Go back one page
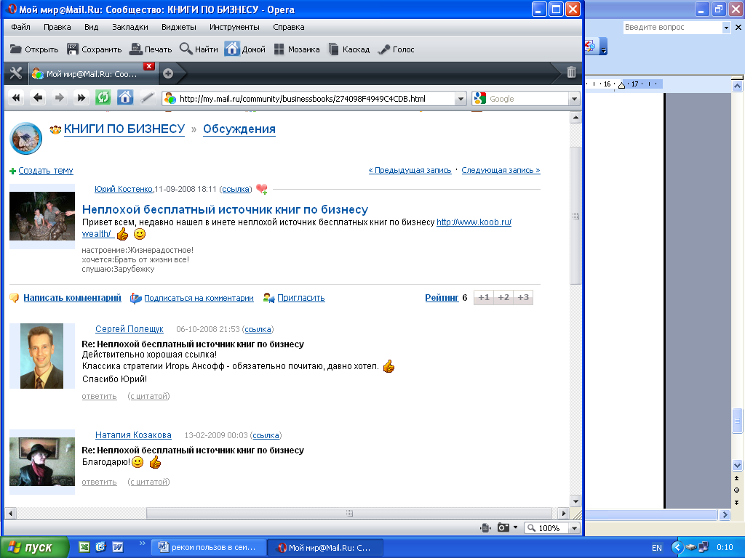 pyautogui.click(x=38, y=98)
